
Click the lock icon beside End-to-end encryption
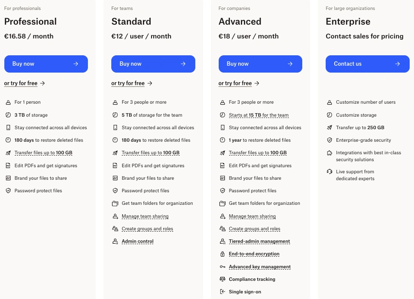point(222,254)
